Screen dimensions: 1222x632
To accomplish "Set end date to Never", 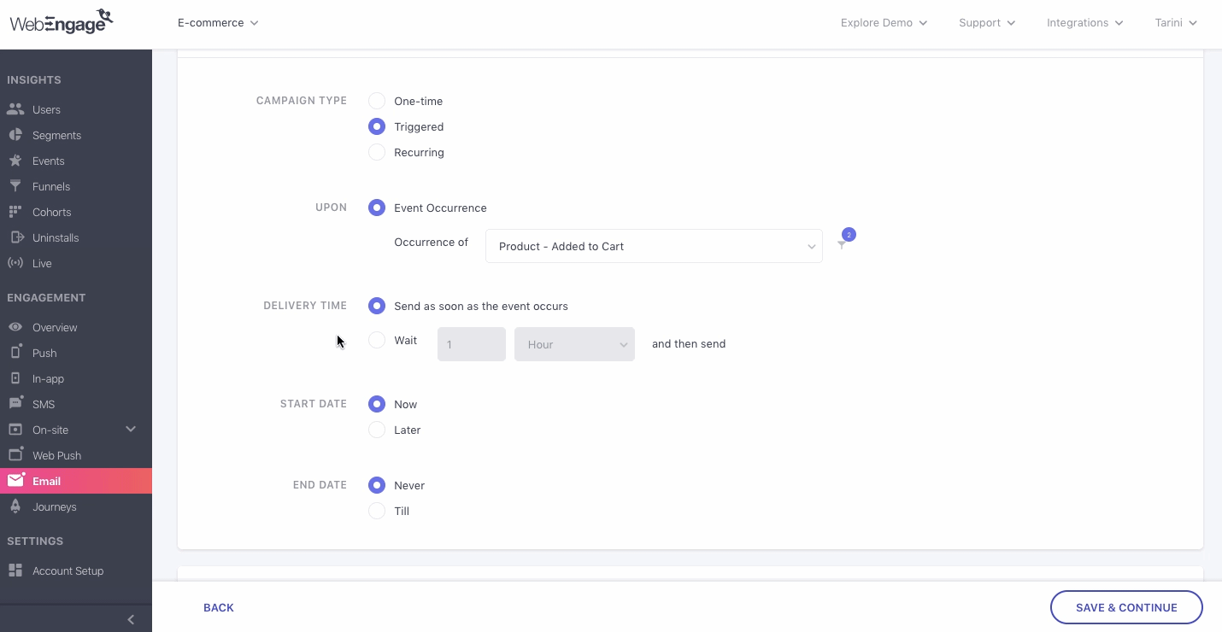I will [x=377, y=485].
